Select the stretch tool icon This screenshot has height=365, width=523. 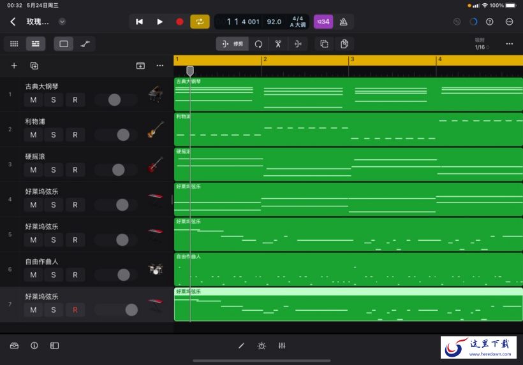coord(298,44)
